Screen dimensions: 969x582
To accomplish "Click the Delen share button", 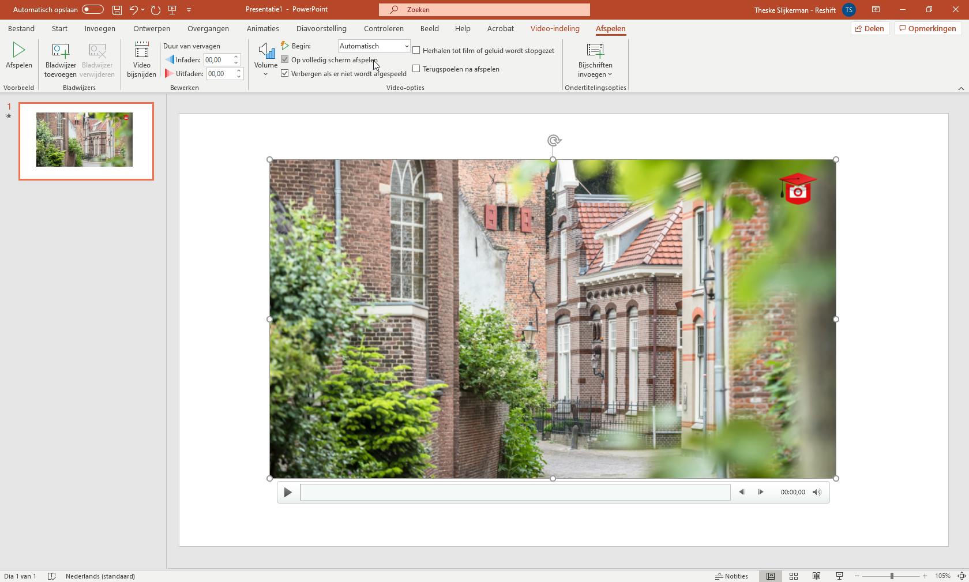I will (870, 28).
